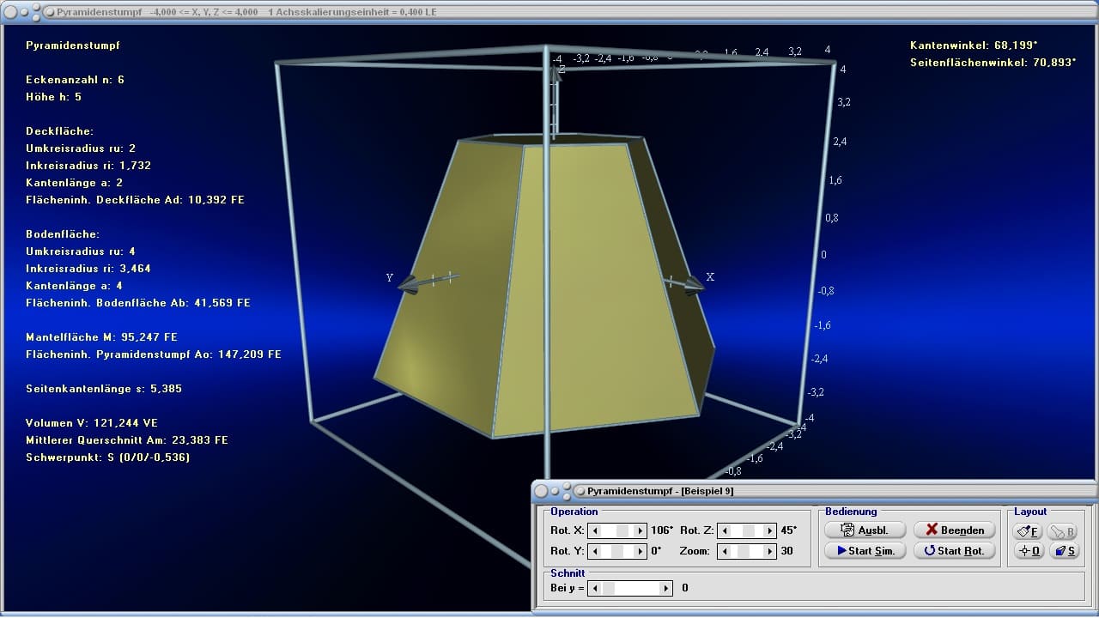Click 'Höhe h: 5' text
The image size is (1099, 618).
(x=54, y=96)
